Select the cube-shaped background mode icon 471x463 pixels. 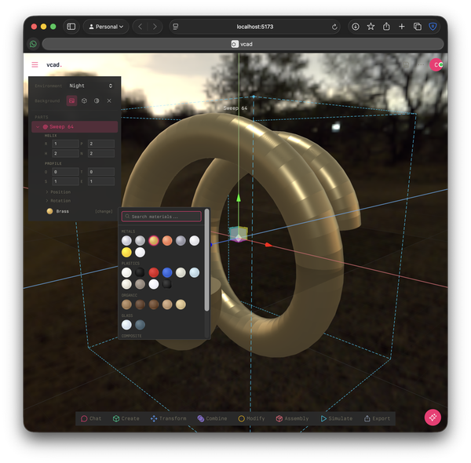click(84, 101)
